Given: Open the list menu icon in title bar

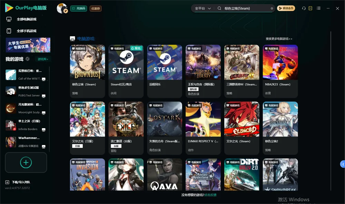Looking at the screenshot, I should 318,8.
